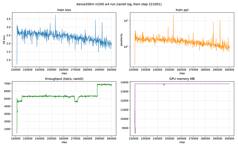Click the 1.0 tick on train loss axis

point(8,60)
